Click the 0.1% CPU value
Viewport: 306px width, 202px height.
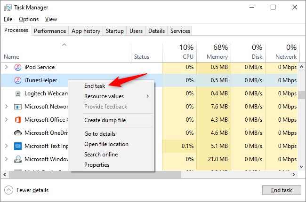(187, 146)
